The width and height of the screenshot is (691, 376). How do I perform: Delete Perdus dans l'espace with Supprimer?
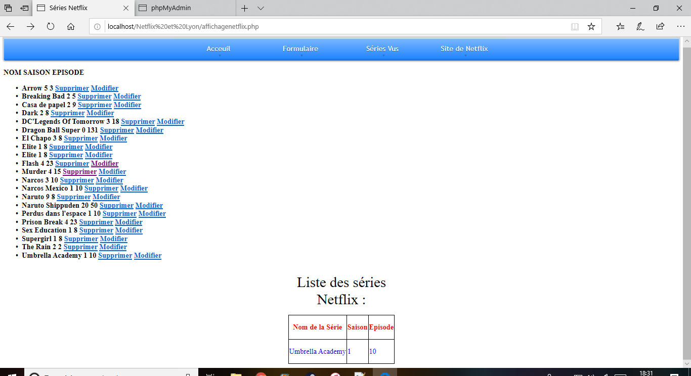(119, 213)
